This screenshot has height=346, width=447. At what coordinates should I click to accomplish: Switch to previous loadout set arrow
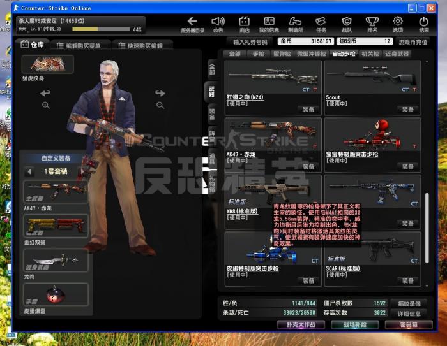tap(29, 171)
